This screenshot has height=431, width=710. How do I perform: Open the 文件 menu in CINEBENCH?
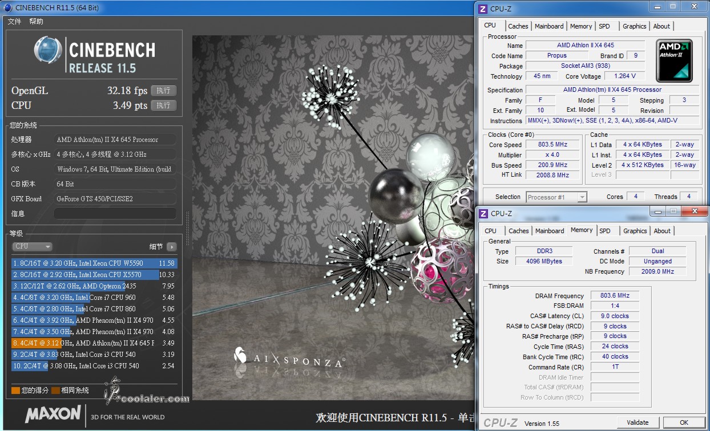(x=14, y=22)
